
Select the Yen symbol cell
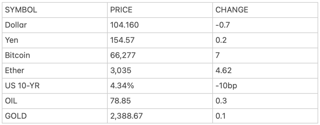tap(55, 40)
